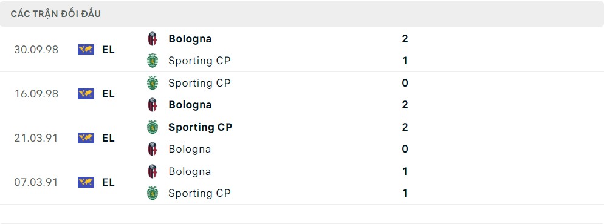Open Sporting CP team in 07.03.91 match

(199, 193)
